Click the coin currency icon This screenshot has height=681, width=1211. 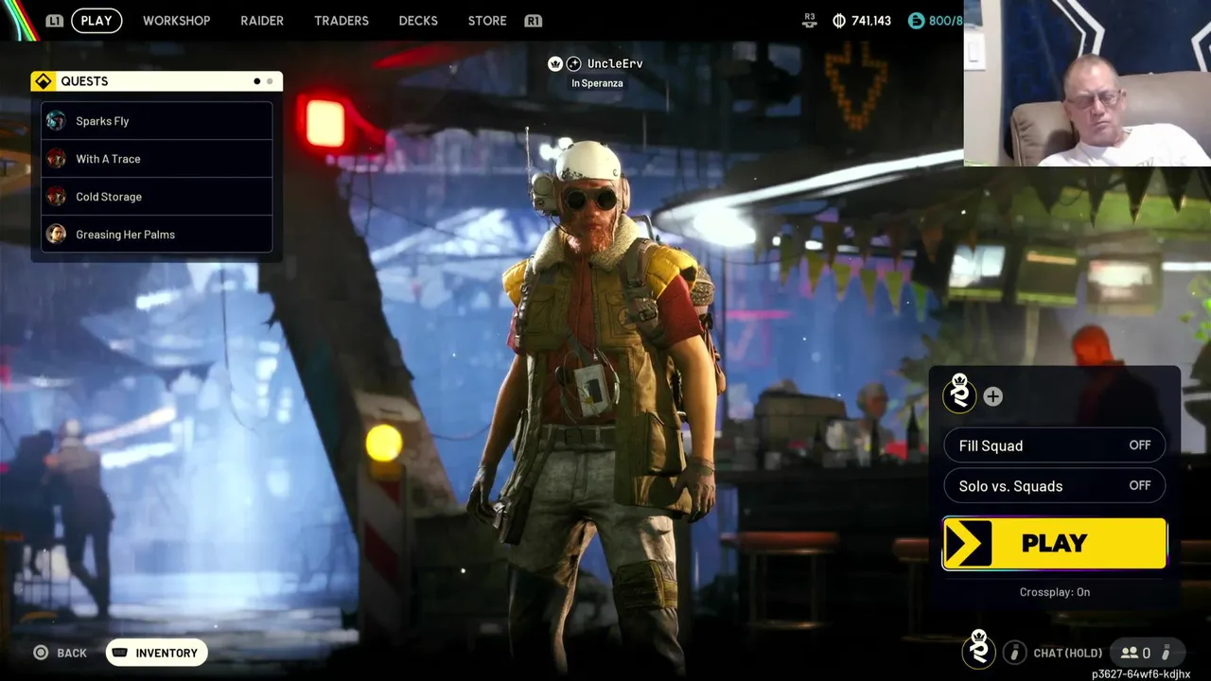(x=839, y=20)
